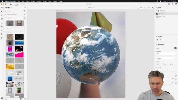178x100 pixels.
Task: Switch the library to list view
Action: point(24,18)
